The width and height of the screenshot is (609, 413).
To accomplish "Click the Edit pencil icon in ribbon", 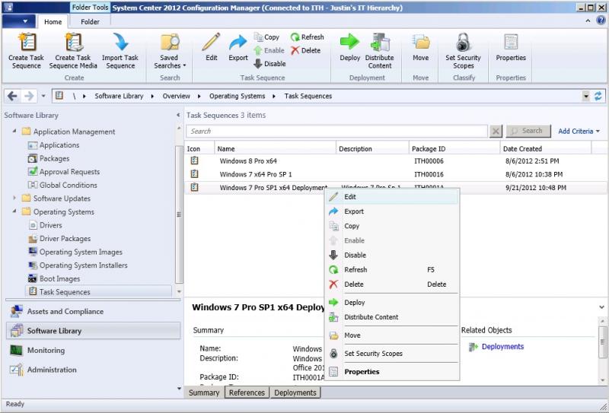I will [212, 42].
